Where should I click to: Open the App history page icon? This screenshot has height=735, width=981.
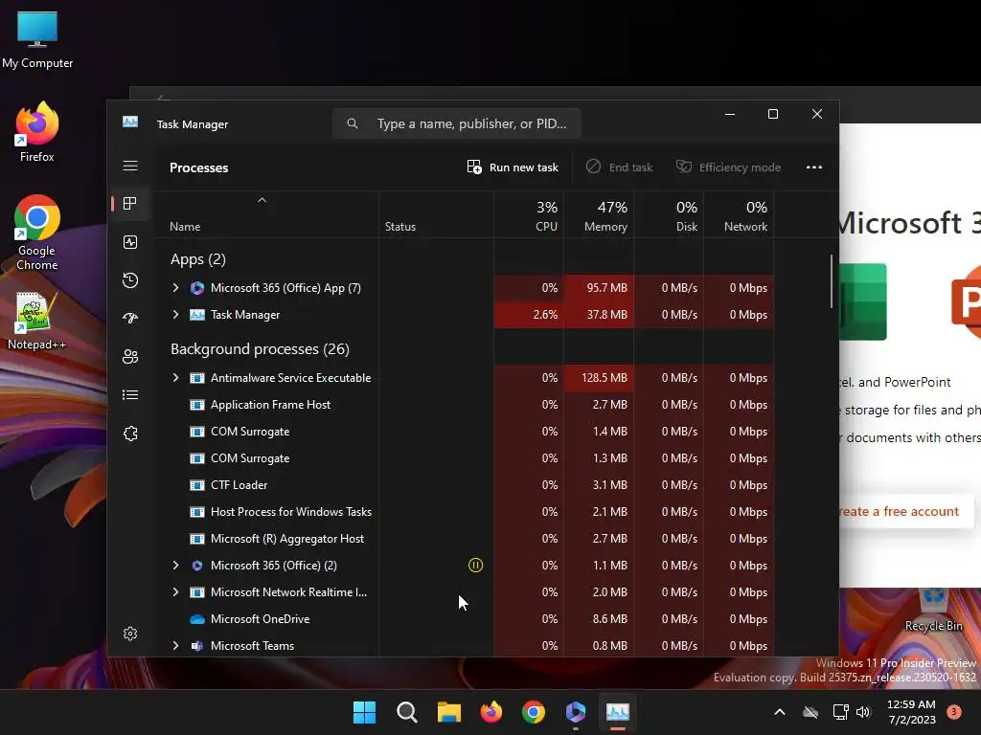click(130, 280)
